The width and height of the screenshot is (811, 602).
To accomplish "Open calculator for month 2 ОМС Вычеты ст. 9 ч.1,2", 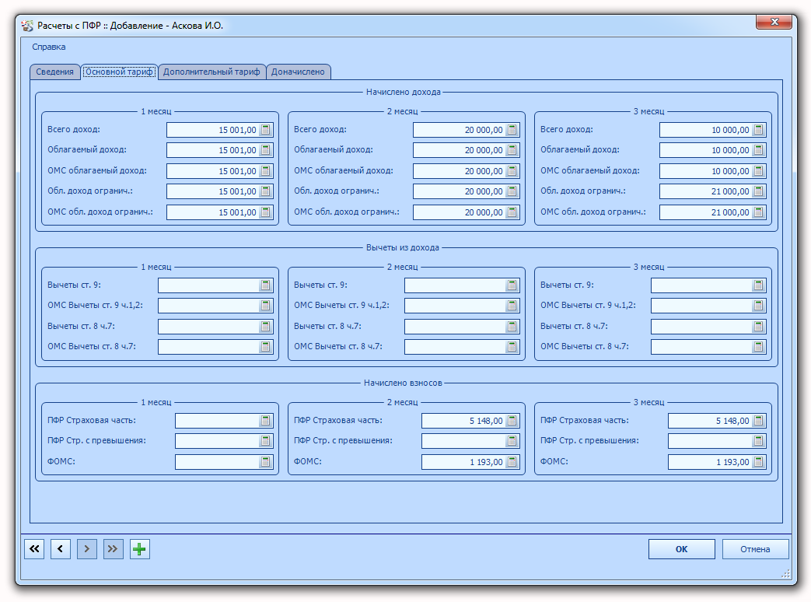I will 512,306.
